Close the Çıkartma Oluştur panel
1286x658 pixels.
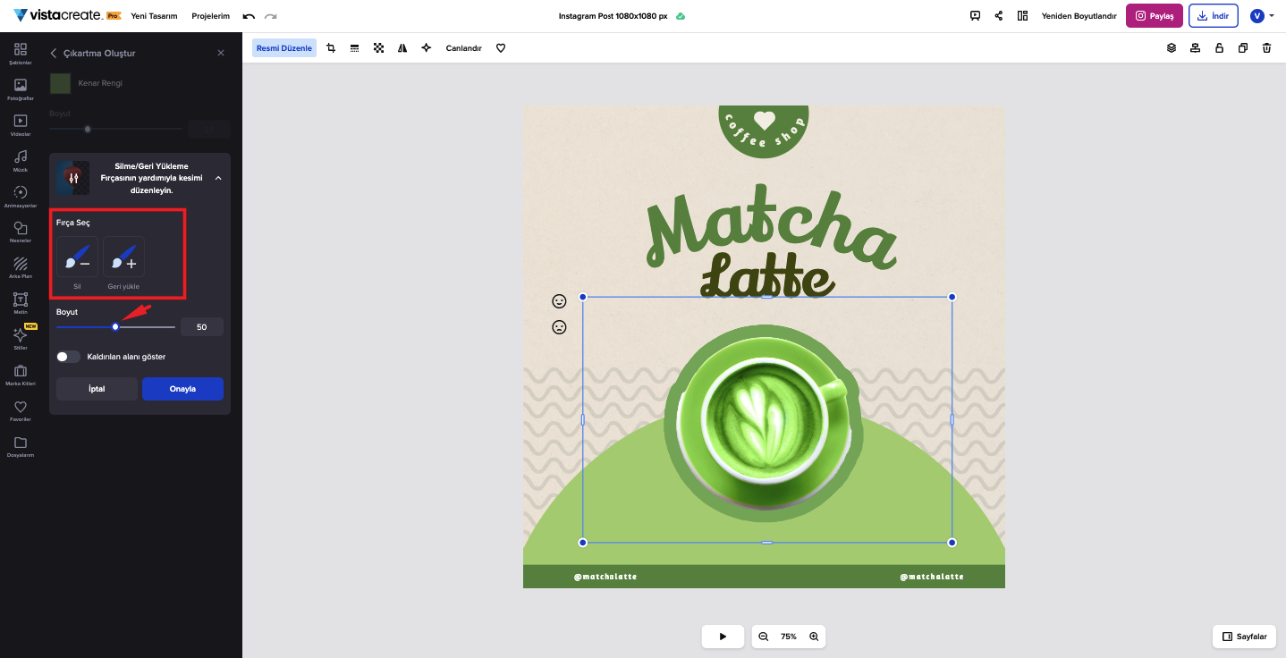tap(221, 54)
